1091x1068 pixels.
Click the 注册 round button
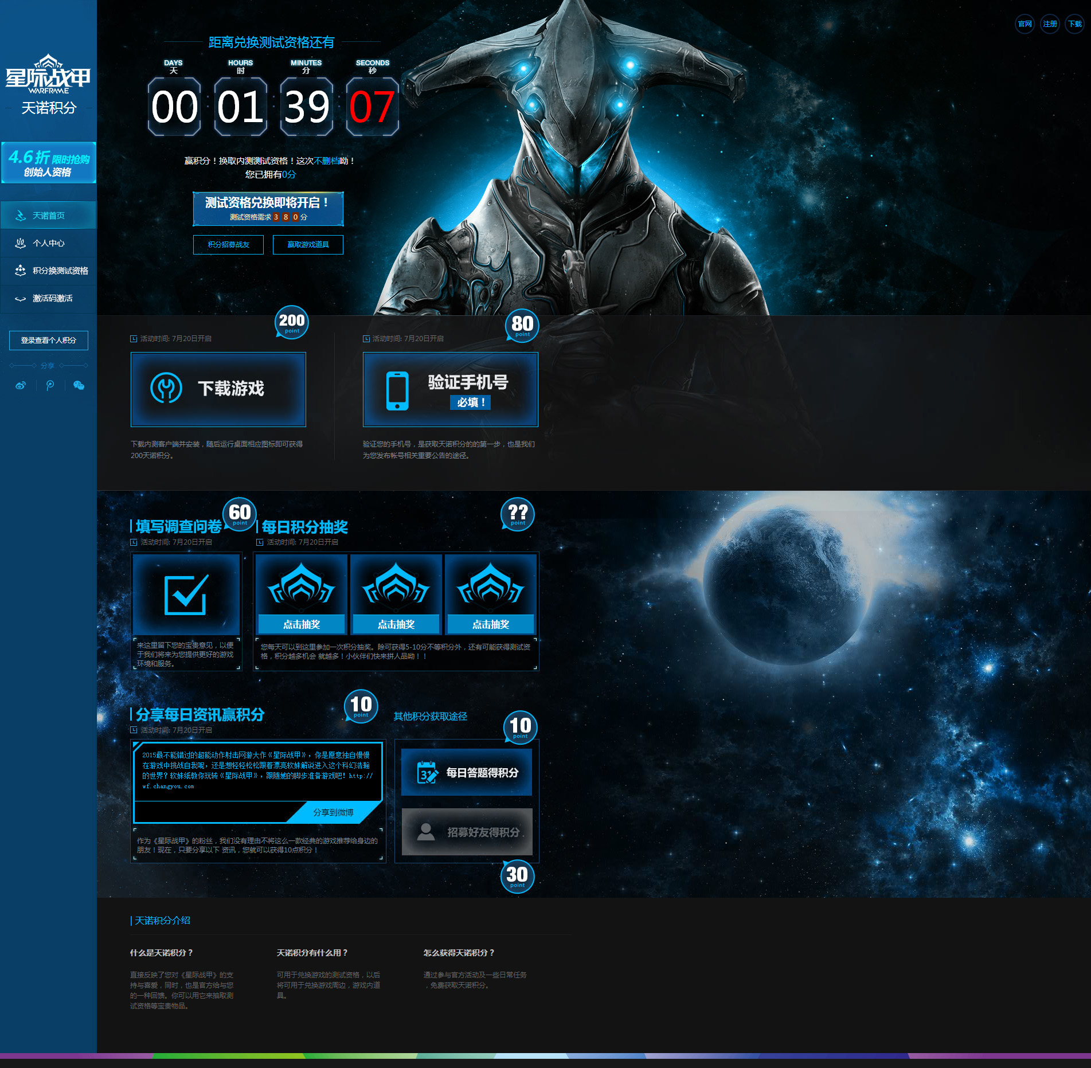(x=1050, y=24)
